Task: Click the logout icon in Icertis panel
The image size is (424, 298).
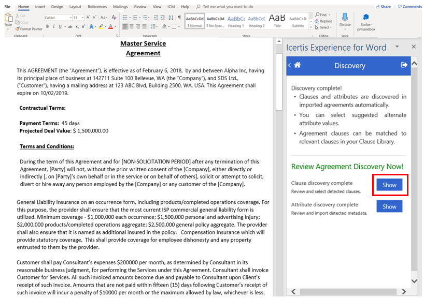Action: point(404,65)
